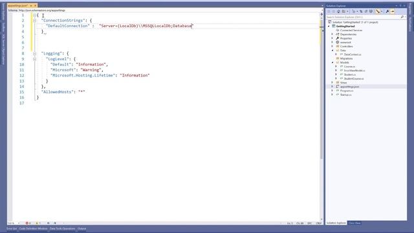Click the yellow warning count indicator

(x=38, y=223)
